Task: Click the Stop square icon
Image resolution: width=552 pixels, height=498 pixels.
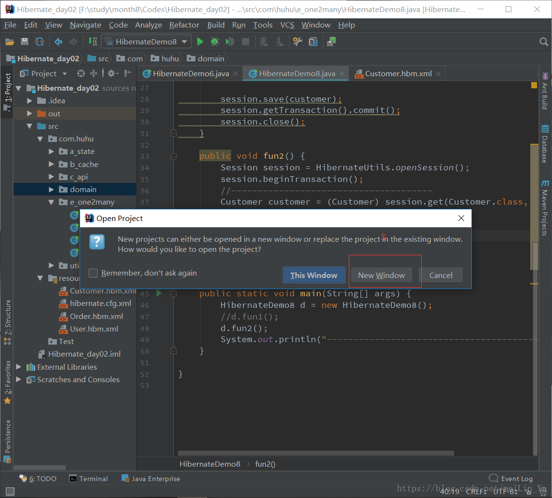Action: coord(246,41)
